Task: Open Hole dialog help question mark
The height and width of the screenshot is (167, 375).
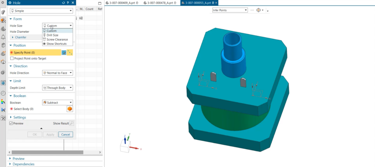Action: 68,3
